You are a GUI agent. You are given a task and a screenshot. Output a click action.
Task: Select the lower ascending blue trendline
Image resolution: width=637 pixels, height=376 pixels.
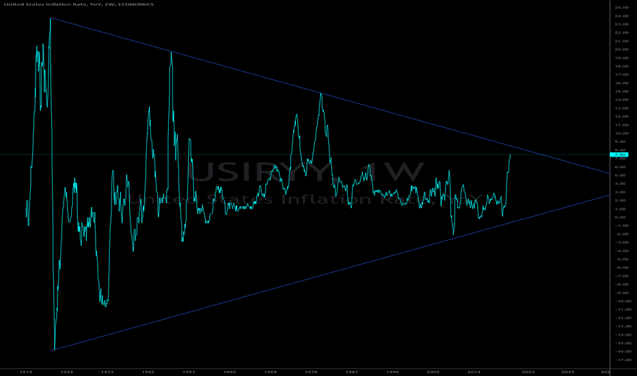tap(329, 273)
